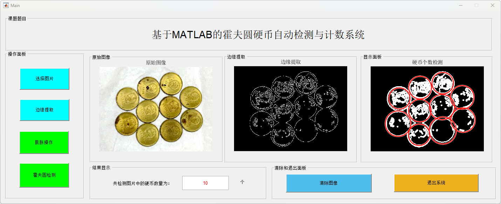Run the 边缘提取 operation button
Screen dimensions: 501x204
44,110
